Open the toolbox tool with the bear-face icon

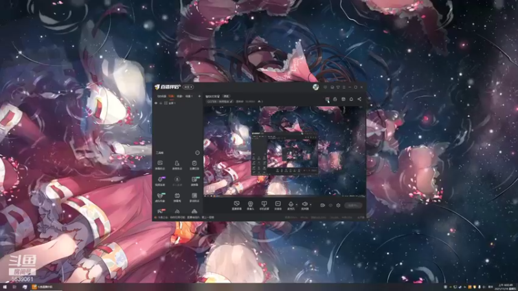pyautogui.click(x=160, y=197)
